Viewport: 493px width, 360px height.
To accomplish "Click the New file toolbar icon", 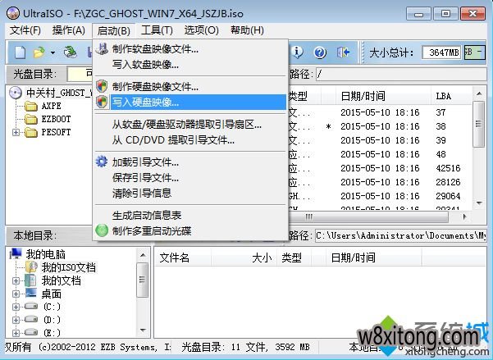I will click(x=21, y=52).
